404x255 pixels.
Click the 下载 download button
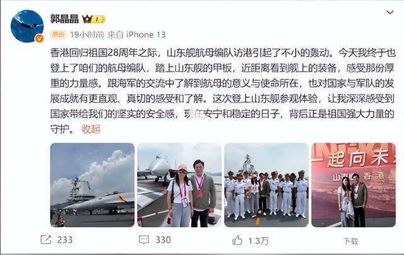[351, 241]
